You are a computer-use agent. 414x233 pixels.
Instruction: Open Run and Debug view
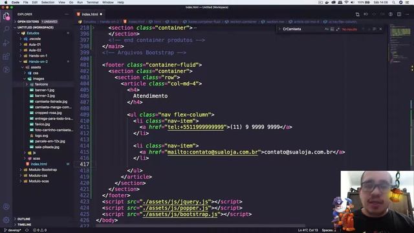click(6, 43)
